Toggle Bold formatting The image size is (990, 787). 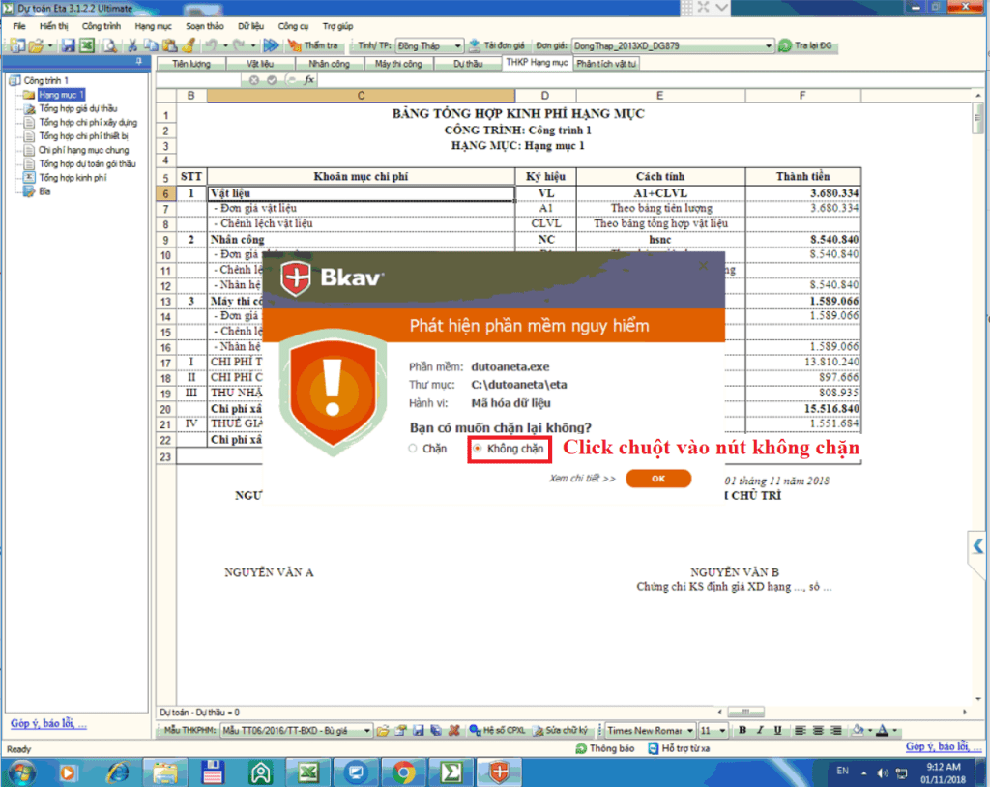(741, 730)
